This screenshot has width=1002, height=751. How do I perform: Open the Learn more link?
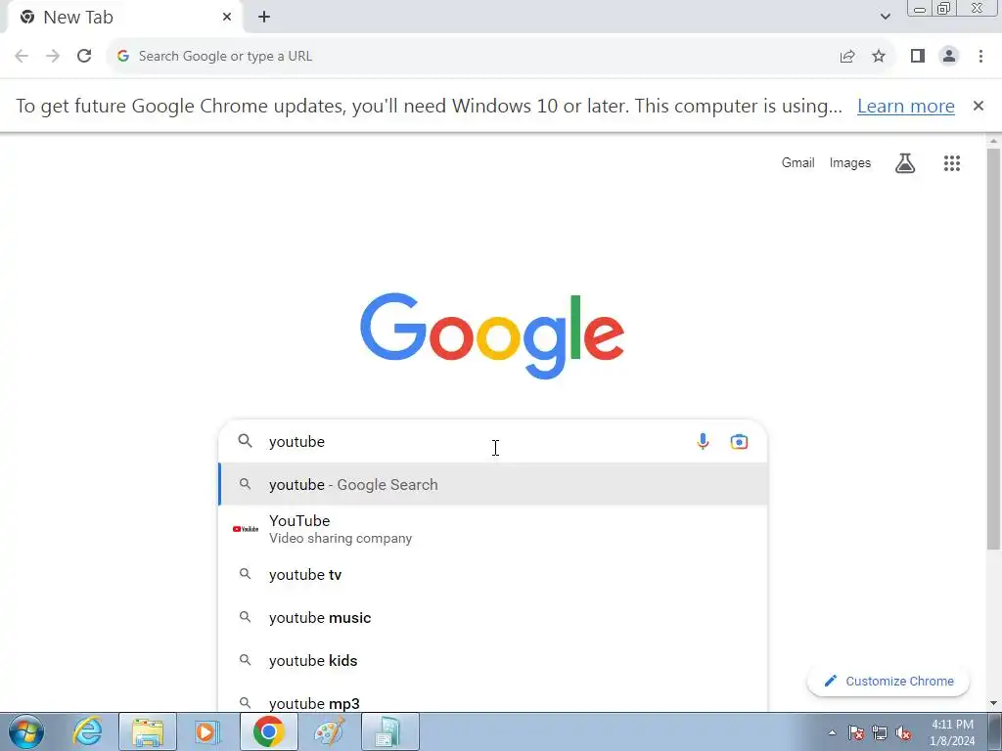[905, 106]
